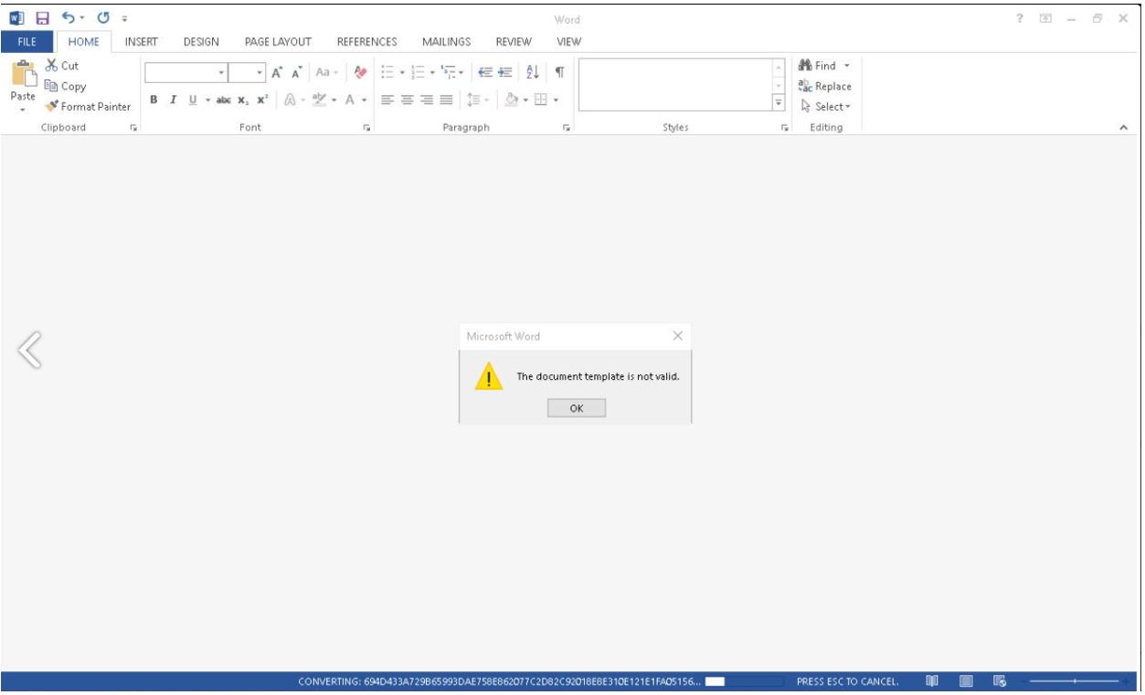Click the Find button

tap(818, 66)
